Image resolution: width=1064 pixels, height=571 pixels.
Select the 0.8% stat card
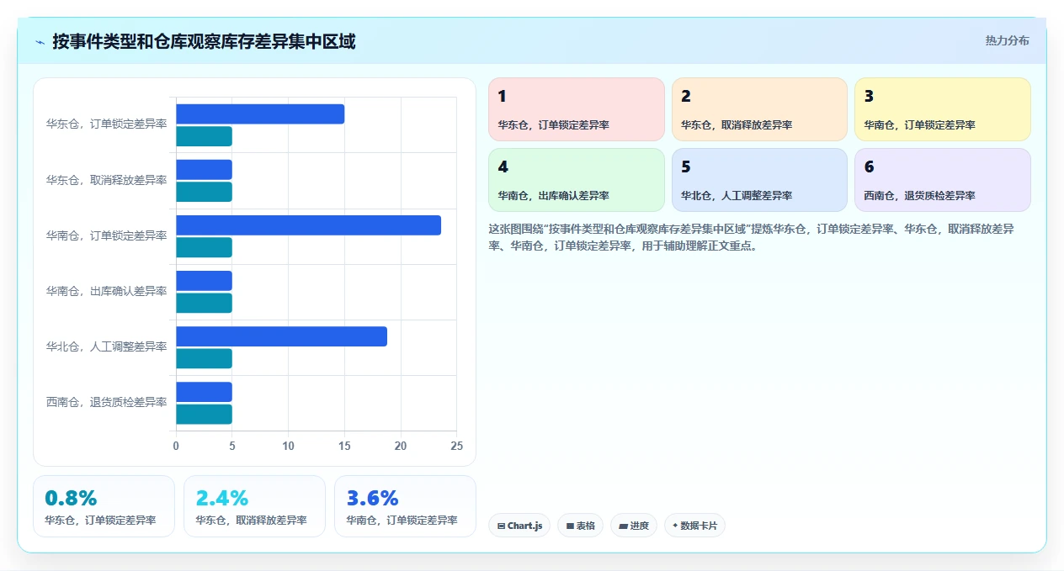tap(104, 506)
